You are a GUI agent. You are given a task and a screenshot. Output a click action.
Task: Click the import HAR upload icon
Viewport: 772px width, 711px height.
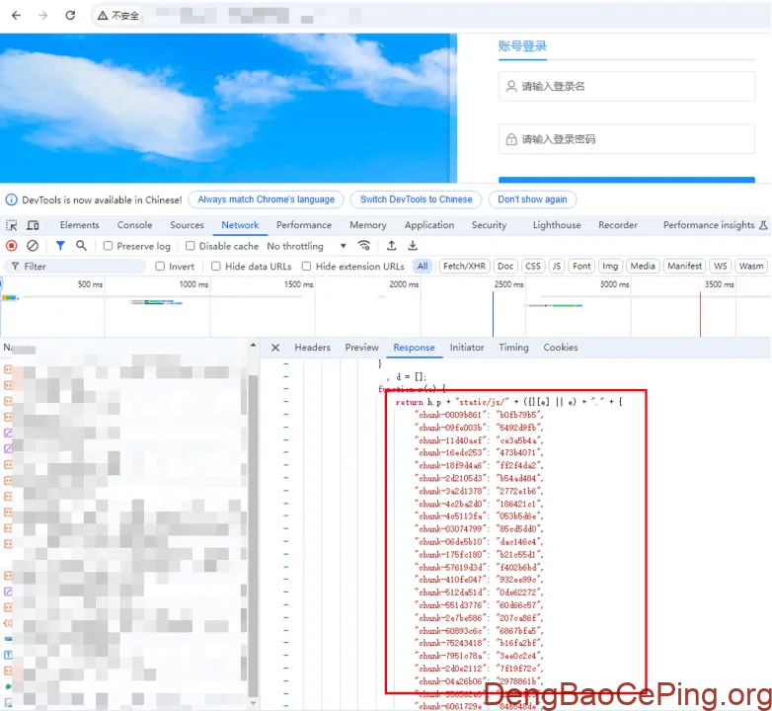click(x=391, y=246)
